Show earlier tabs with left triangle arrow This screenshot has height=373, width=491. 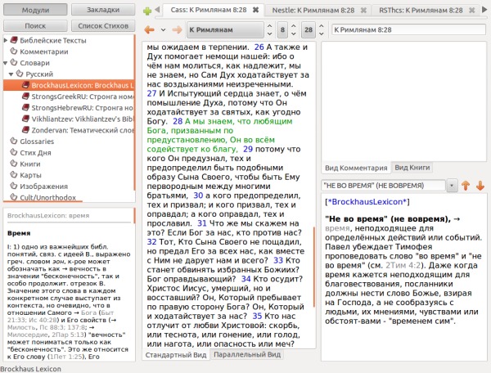point(157,10)
